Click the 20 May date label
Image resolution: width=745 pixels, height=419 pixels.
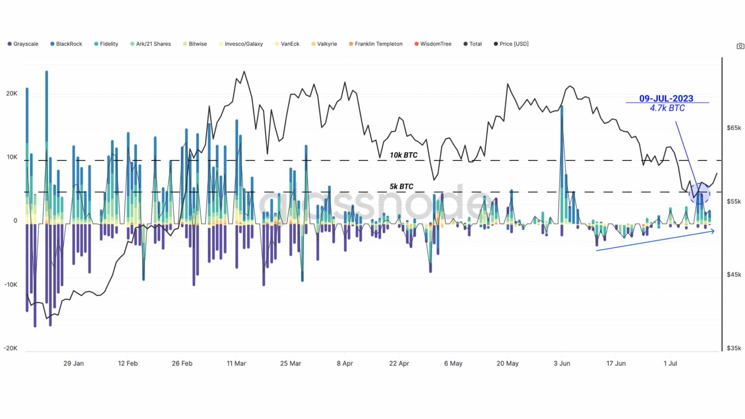[x=508, y=364]
